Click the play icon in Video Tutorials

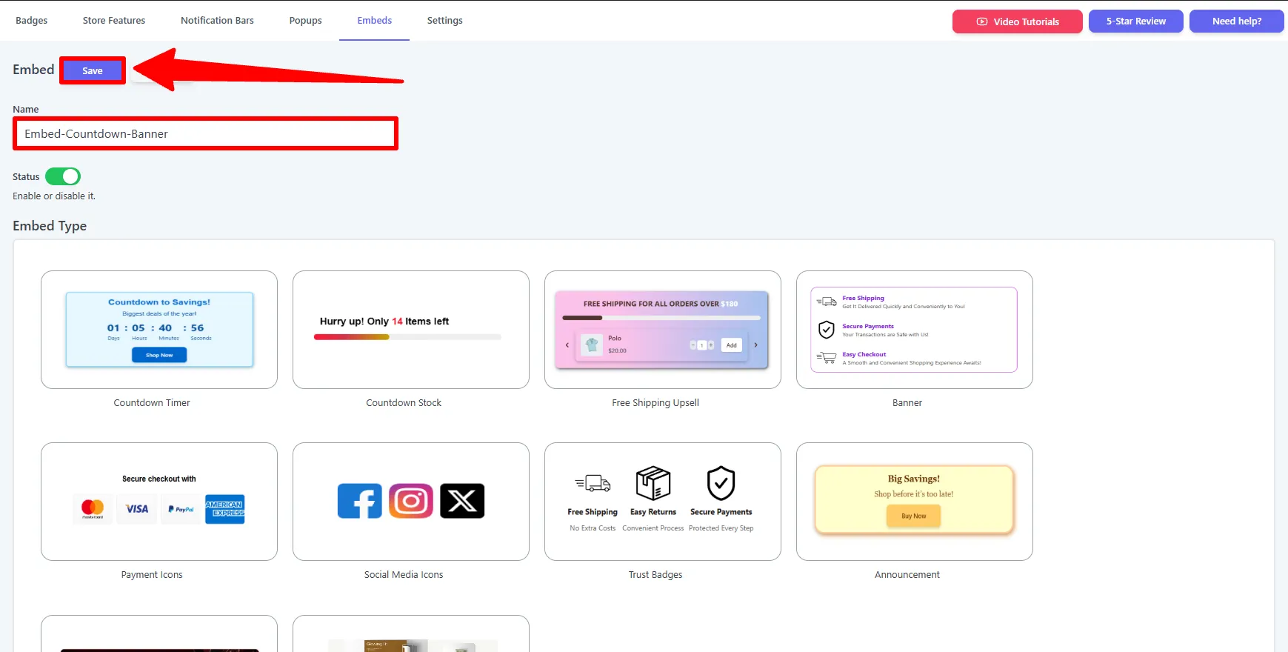point(982,21)
